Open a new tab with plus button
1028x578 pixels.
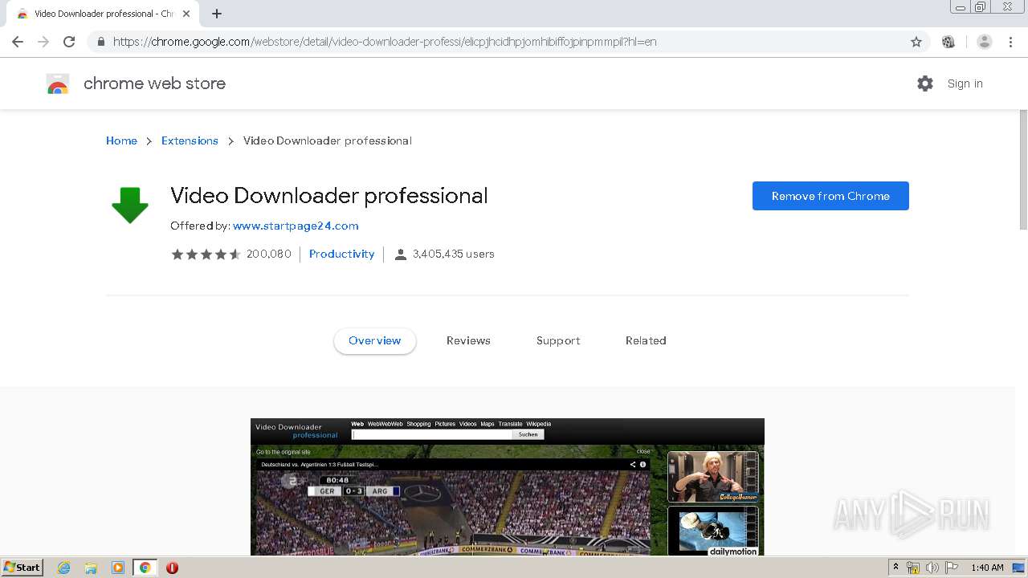coord(217,14)
